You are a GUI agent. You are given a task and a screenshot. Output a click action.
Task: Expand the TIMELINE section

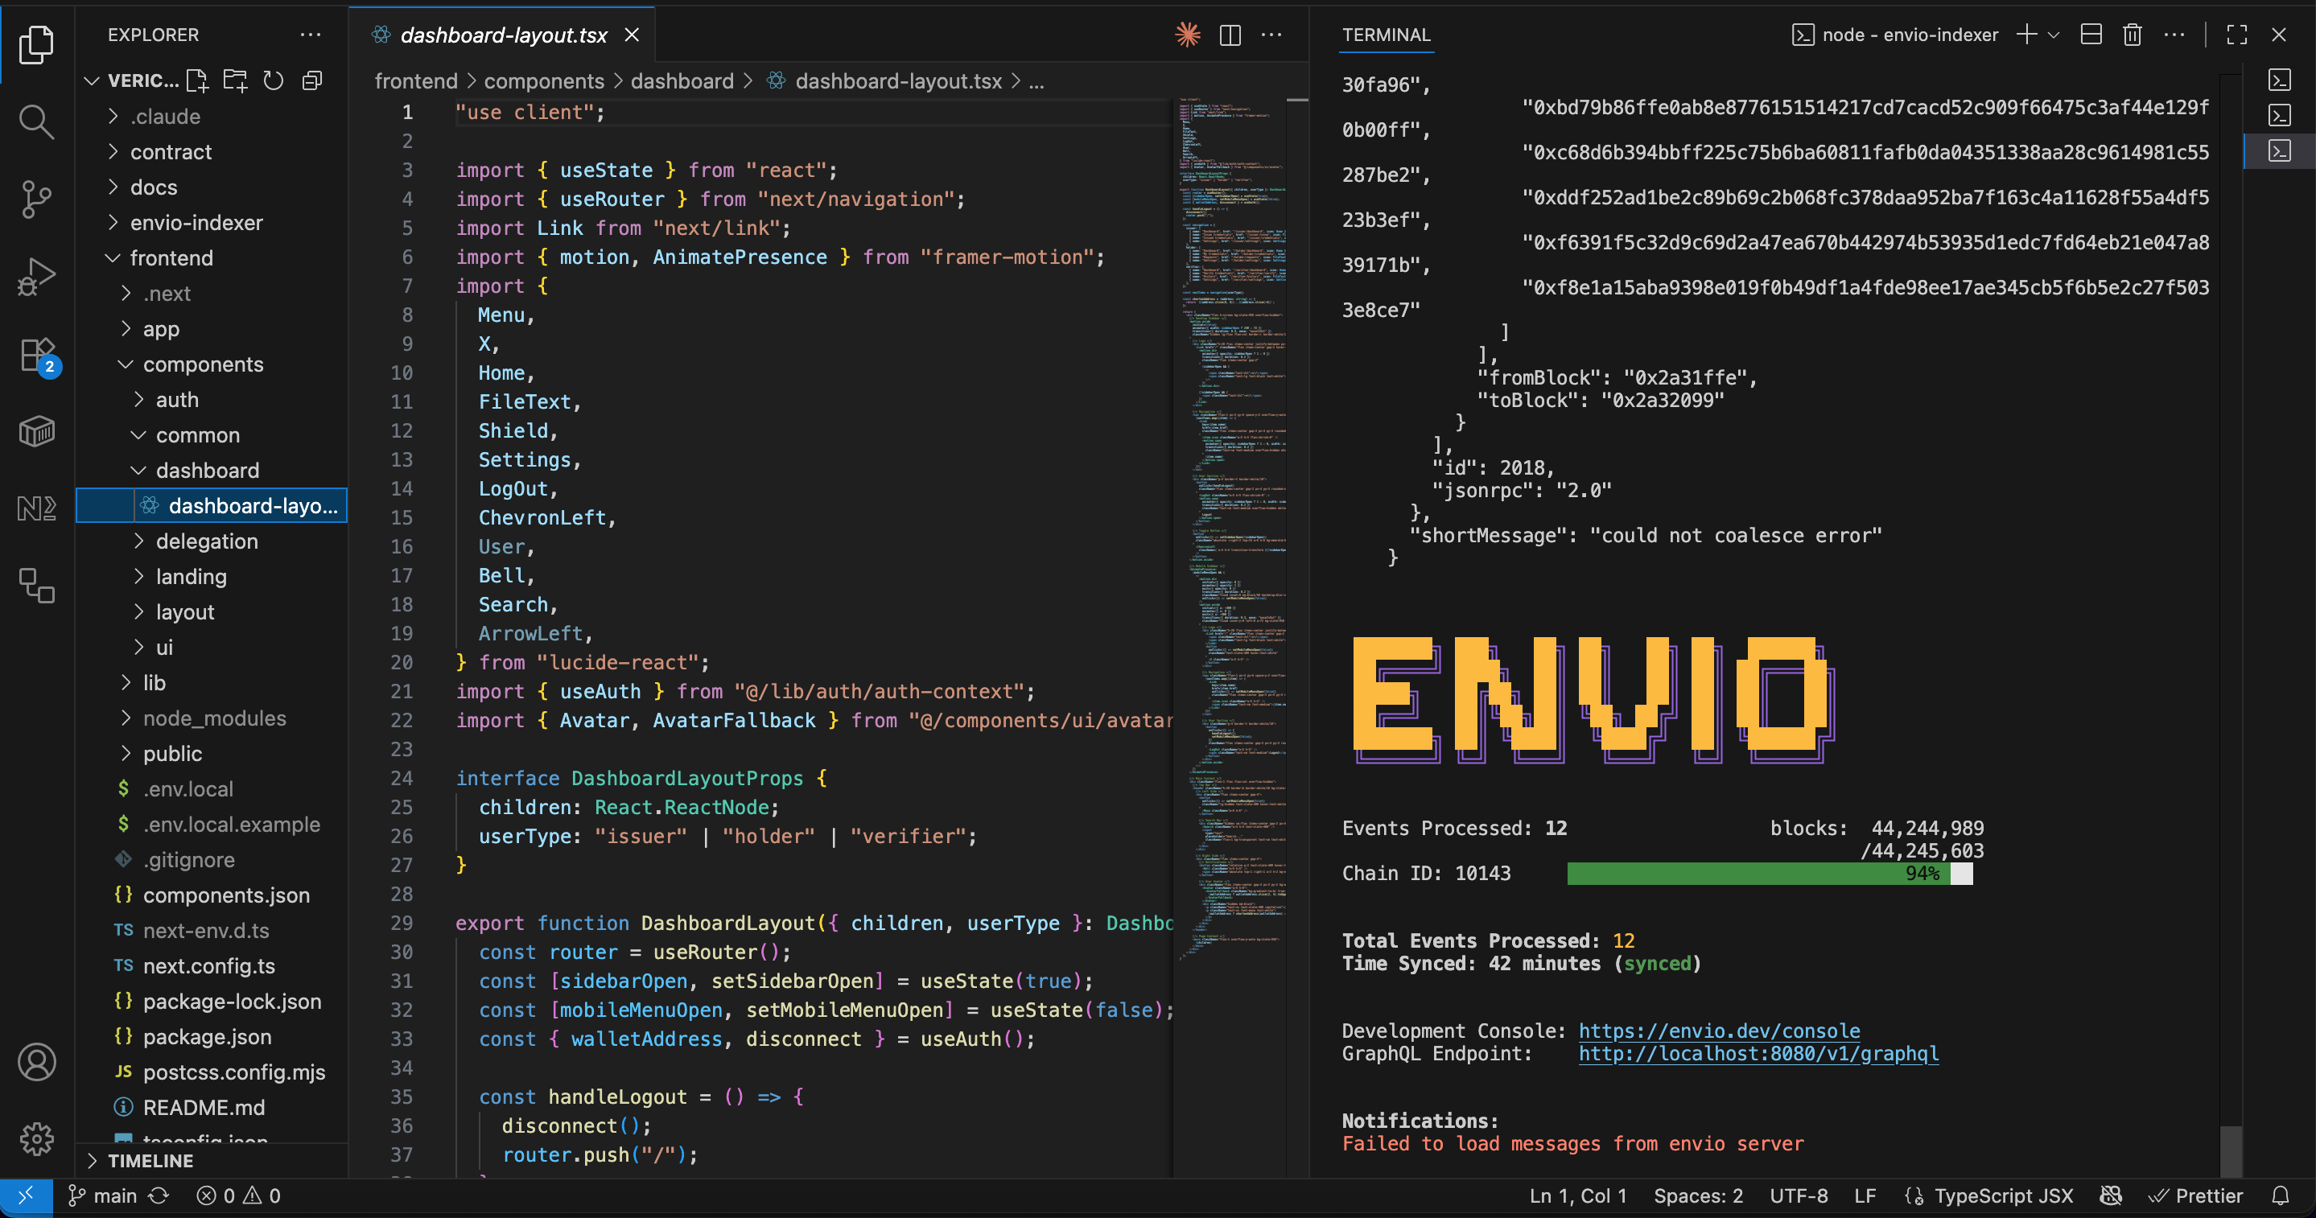pos(150,1160)
